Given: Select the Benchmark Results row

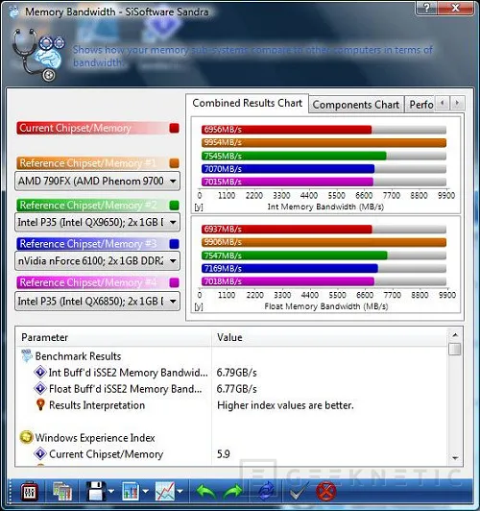Looking at the screenshot, I should pos(232,355).
